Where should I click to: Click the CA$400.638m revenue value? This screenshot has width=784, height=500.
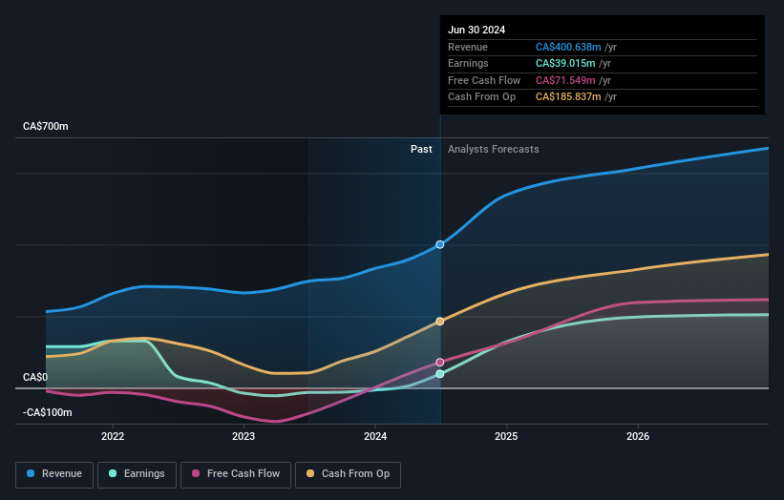click(x=568, y=47)
